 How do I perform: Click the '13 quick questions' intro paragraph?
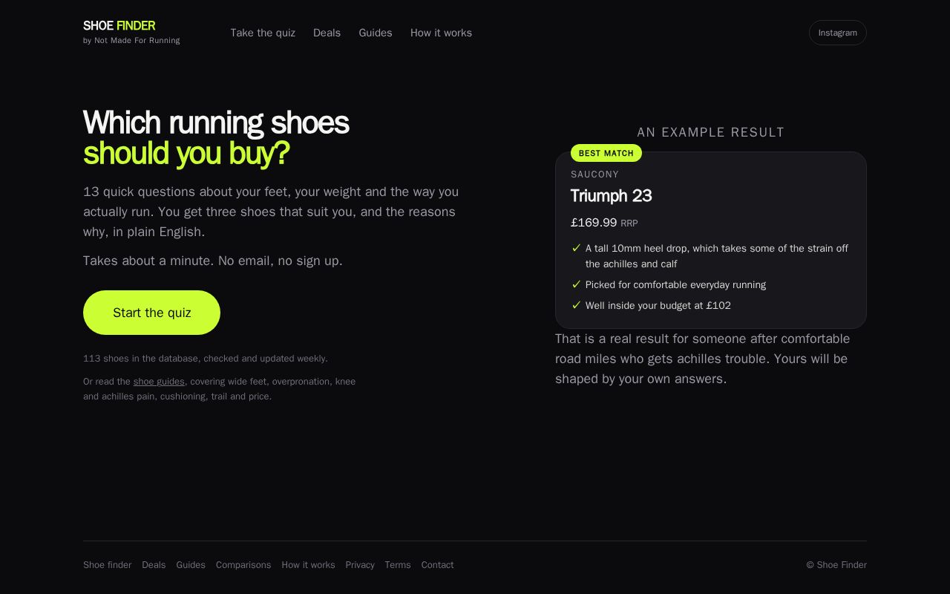pos(271,212)
